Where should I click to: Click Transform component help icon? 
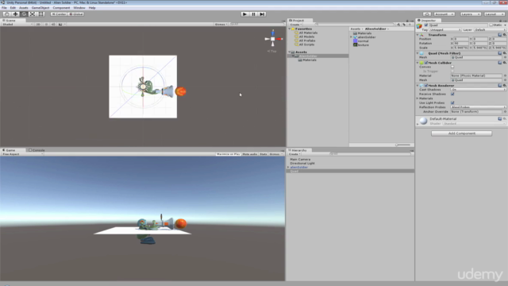tap(500, 35)
